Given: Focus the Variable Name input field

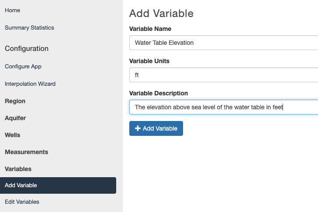Looking at the screenshot, I should click(224, 43).
